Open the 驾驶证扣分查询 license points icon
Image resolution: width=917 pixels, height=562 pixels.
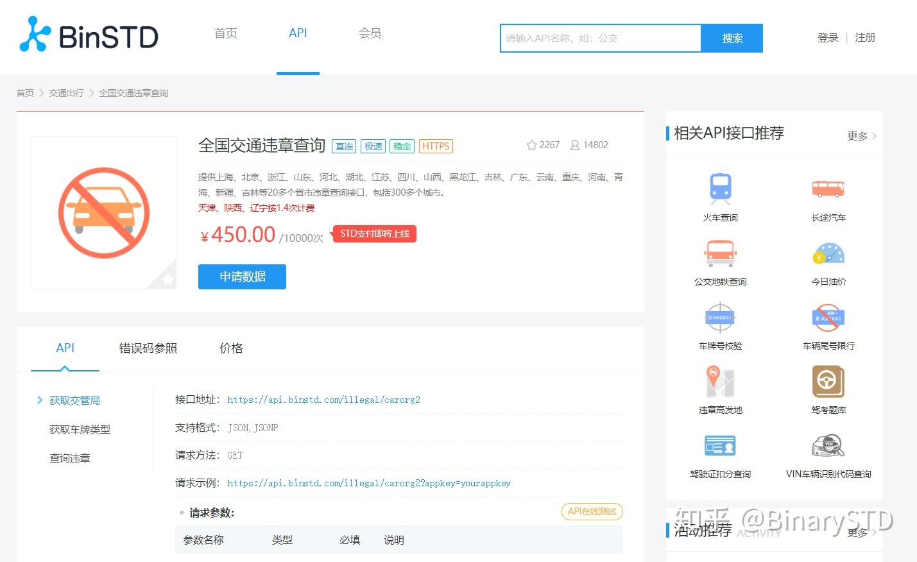point(719,445)
